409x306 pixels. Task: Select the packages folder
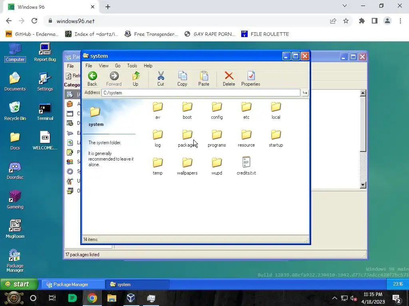coord(187,138)
